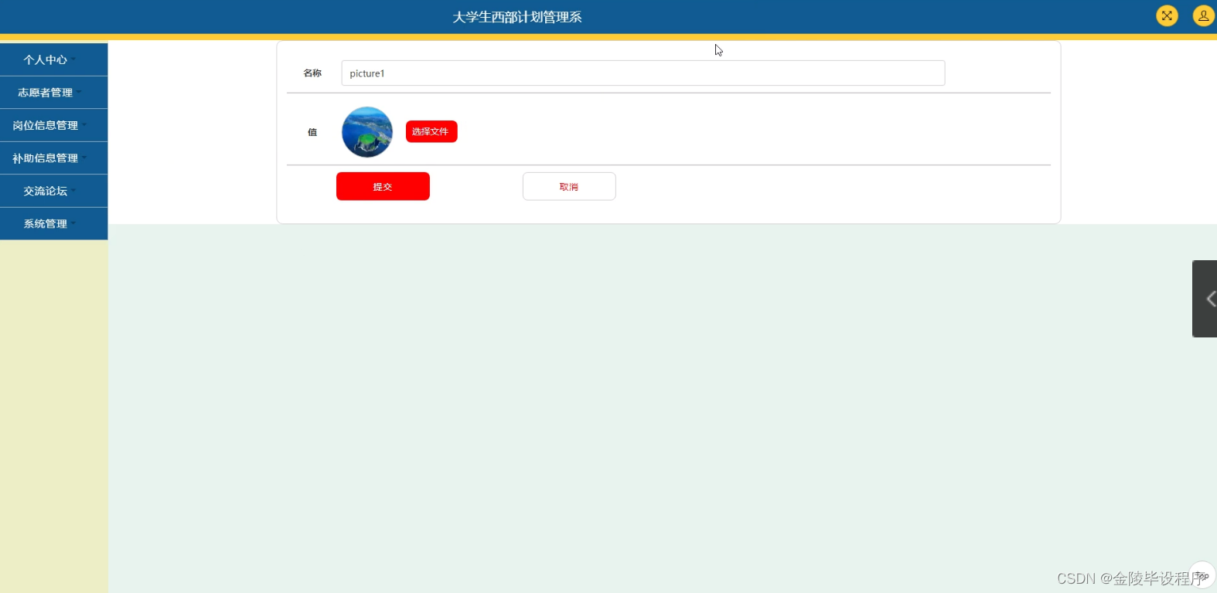The image size is (1217, 593).
Task: Click the 选择文件 upload button
Action: point(431,131)
